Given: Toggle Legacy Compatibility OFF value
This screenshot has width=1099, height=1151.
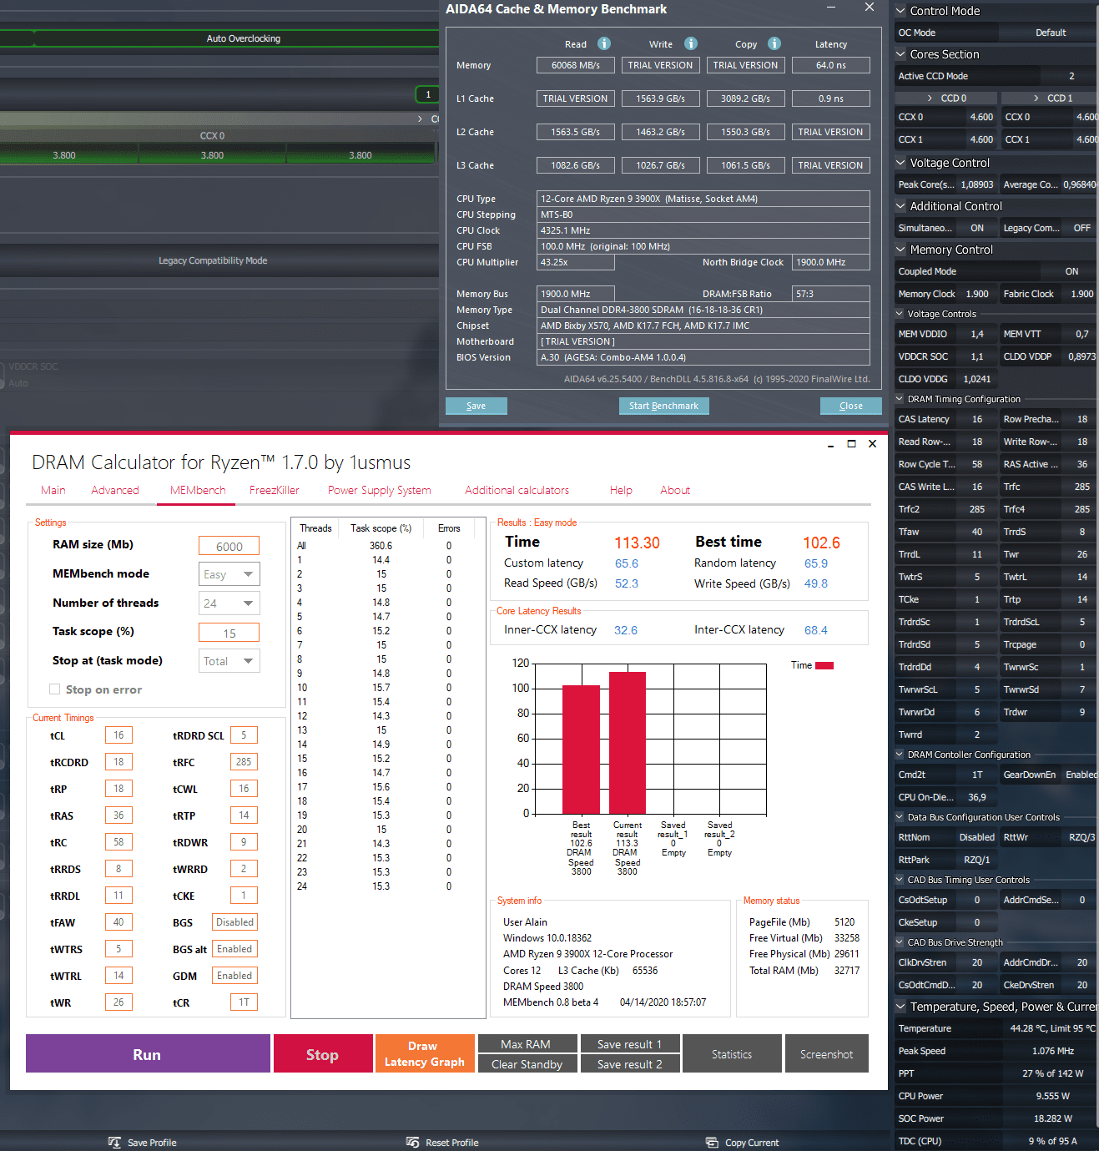Looking at the screenshot, I should (1081, 228).
